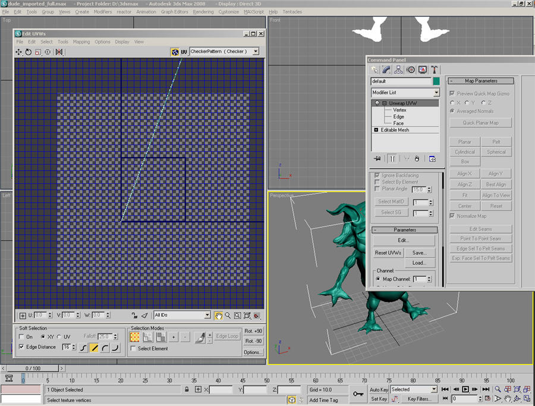Activate the Pan hand tool in Edit UVWs
535x406 pixels.
pos(218,316)
